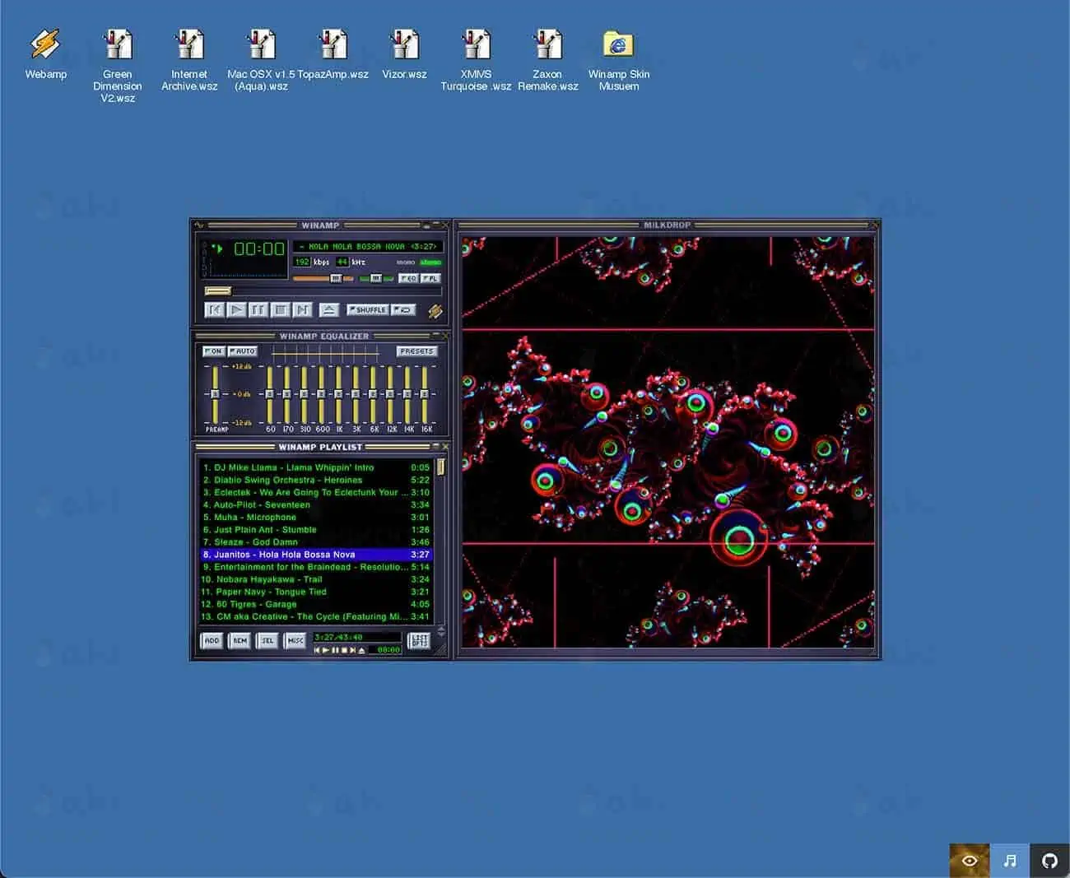Toggle the repeat button beside Shuffle
This screenshot has height=878, width=1070.
(x=403, y=310)
